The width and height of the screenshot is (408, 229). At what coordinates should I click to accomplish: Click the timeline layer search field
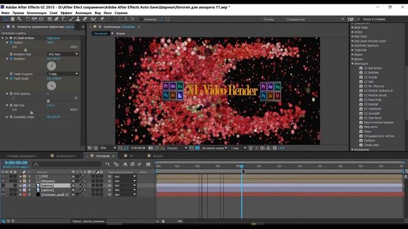click(x=67, y=164)
